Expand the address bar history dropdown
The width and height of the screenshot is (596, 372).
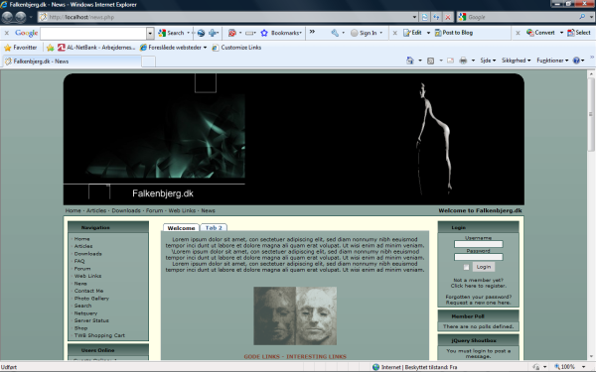(414, 17)
